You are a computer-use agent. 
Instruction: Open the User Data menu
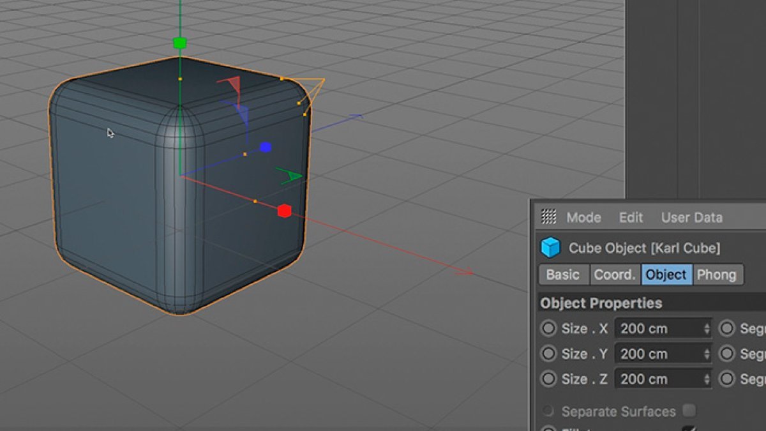pos(692,217)
